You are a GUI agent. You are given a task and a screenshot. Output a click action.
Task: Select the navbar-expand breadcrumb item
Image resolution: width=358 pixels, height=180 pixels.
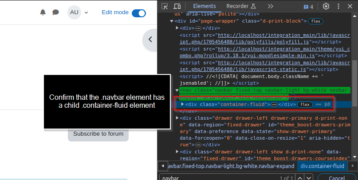point(231,166)
